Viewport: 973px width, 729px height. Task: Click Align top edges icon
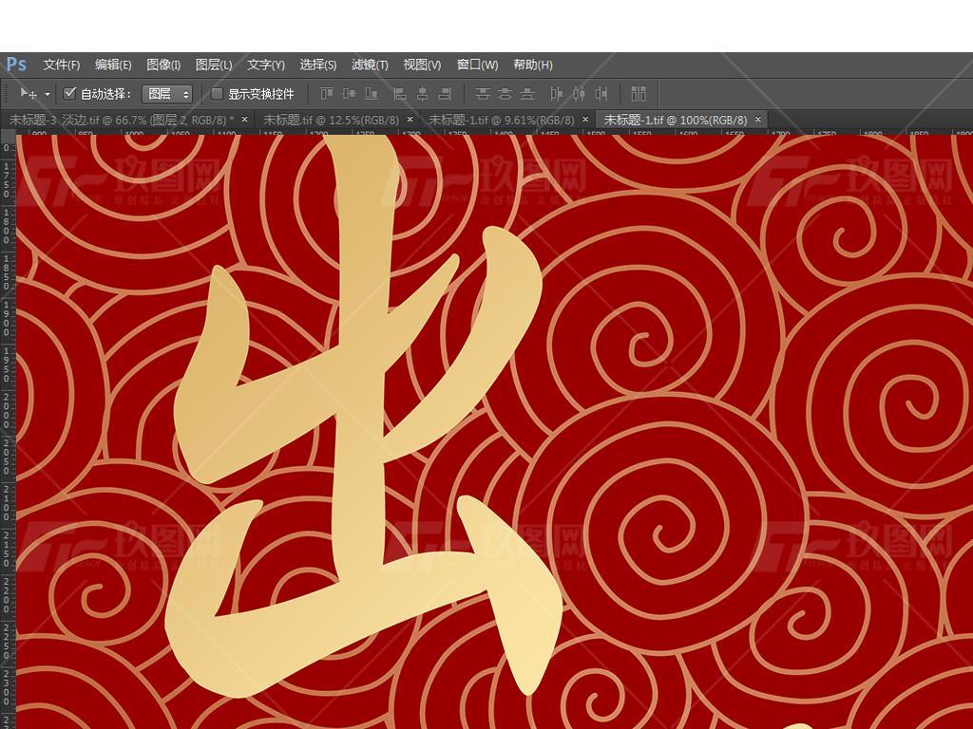pyautogui.click(x=327, y=94)
